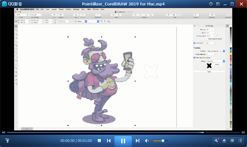
Task: Select the Interactive Fill tool in toolbox
Action: (x=16, y=84)
